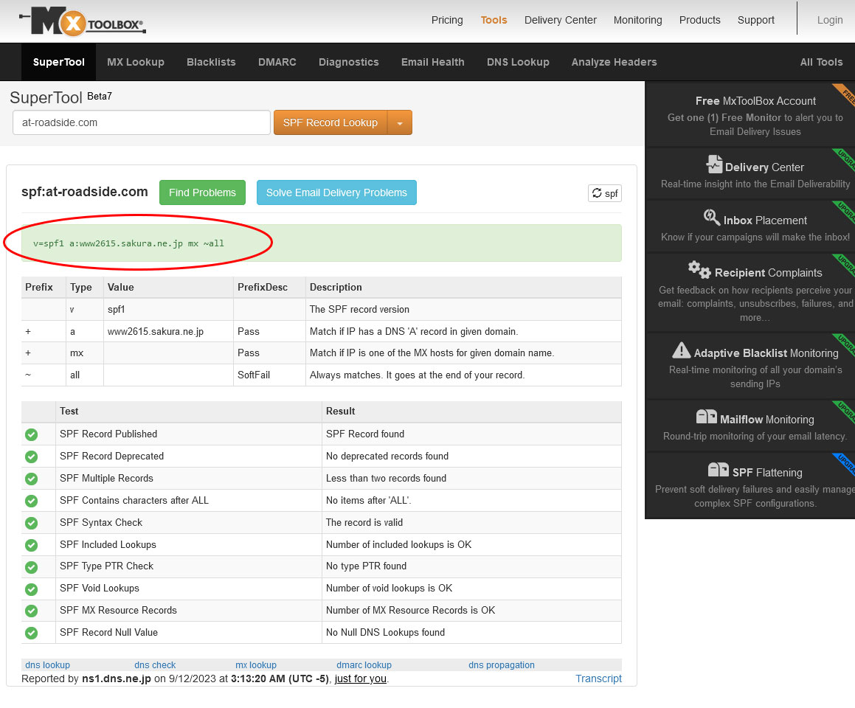This screenshot has width=855, height=708.
Task: Click the Find Problems button
Action: [202, 192]
